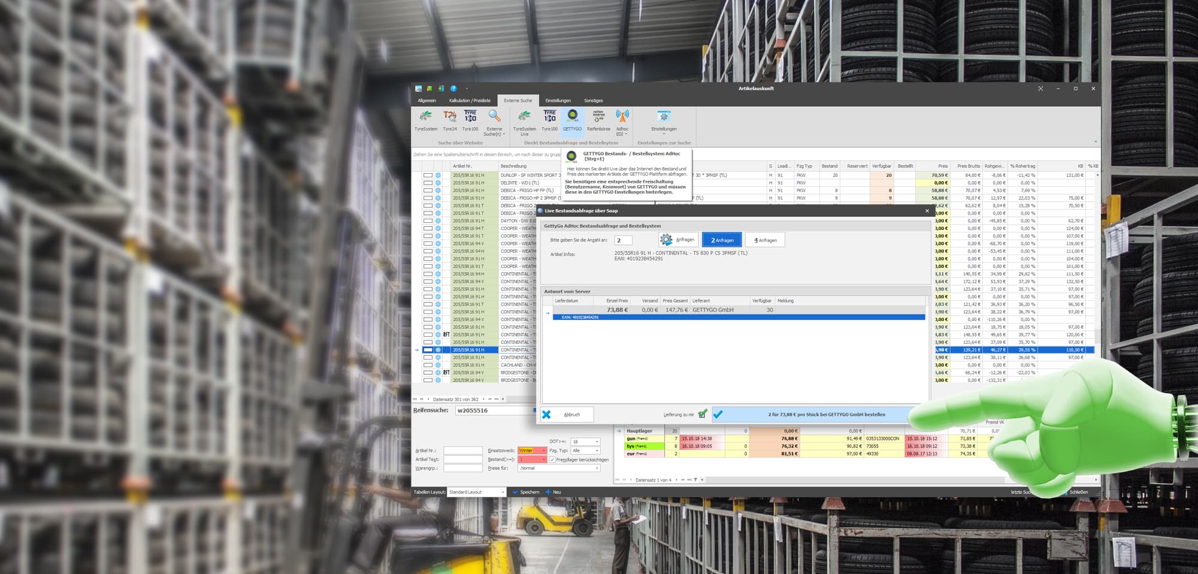Image resolution: width=1198 pixels, height=574 pixels.
Task: Open the Einsatzzweck Winter dropdown
Action: pyautogui.click(x=543, y=451)
